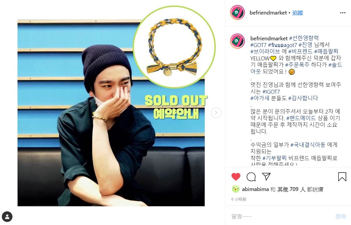Save the post with the bookmark icon
This screenshot has height=225, width=351.
[x=342, y=177]
